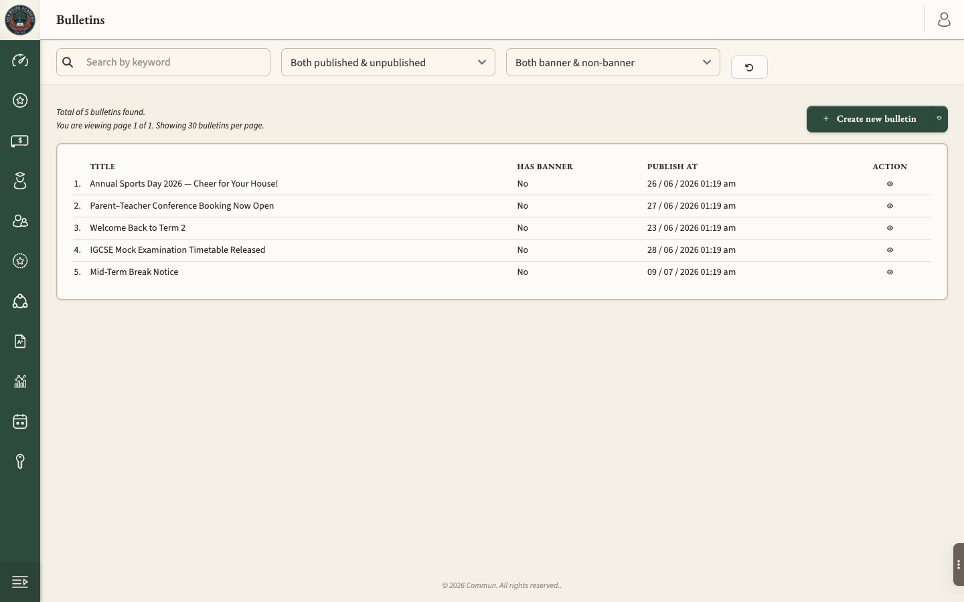Open the banner & non-banner filter dropdown
The image size is (964, 602).
point(613,62)
